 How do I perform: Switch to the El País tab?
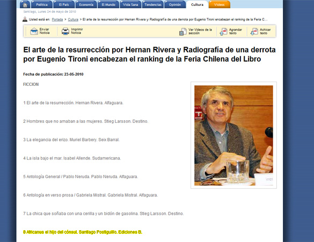pos(64,4)
